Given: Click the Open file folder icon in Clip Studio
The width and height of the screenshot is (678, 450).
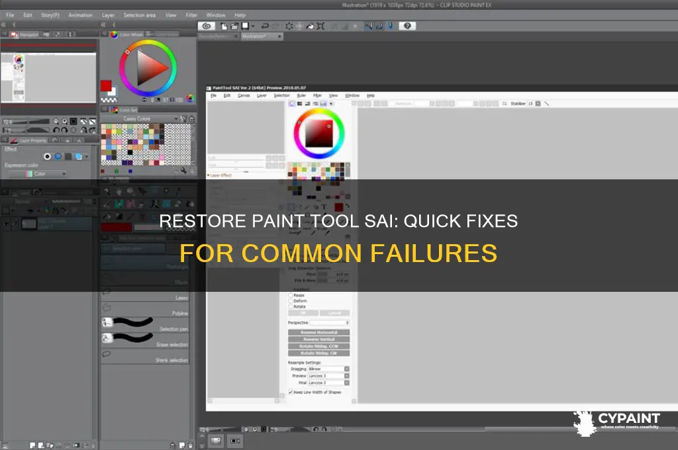Looking at the screenshot, I should click(234, 26).
